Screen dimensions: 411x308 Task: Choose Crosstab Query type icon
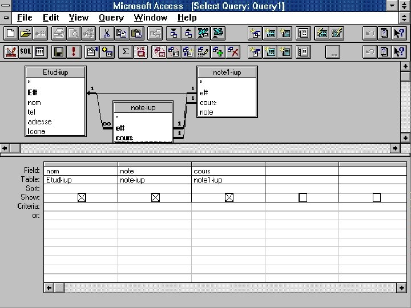(x=174, y=51)
